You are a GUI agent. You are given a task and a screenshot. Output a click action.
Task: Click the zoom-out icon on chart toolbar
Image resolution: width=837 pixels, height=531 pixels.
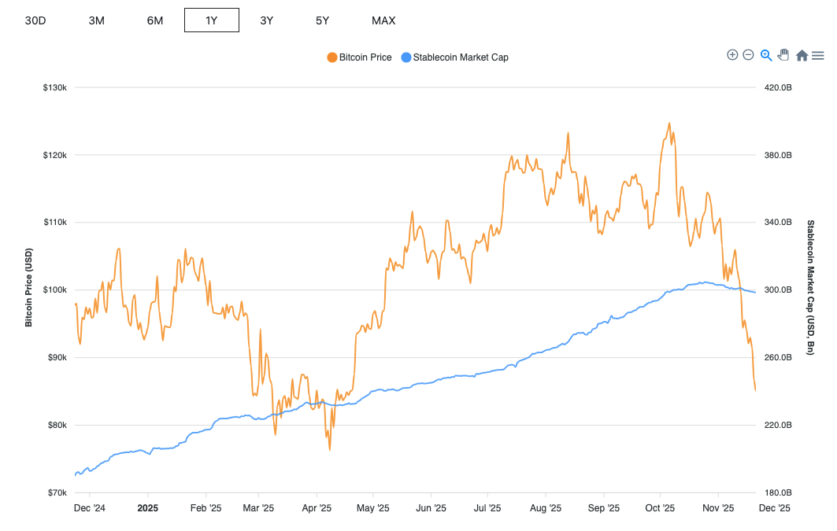(747, 55)
